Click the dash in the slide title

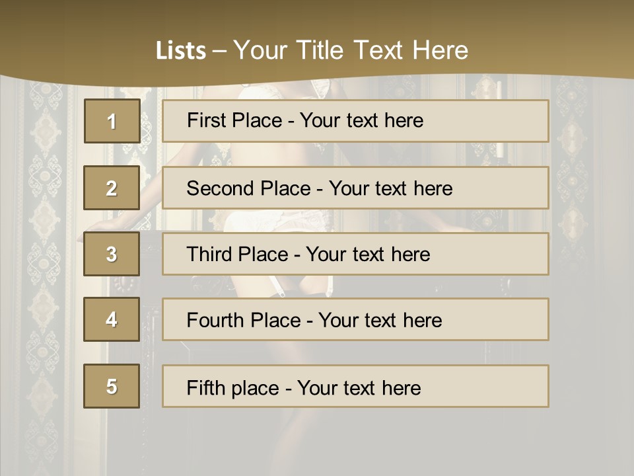click(219, 52)
